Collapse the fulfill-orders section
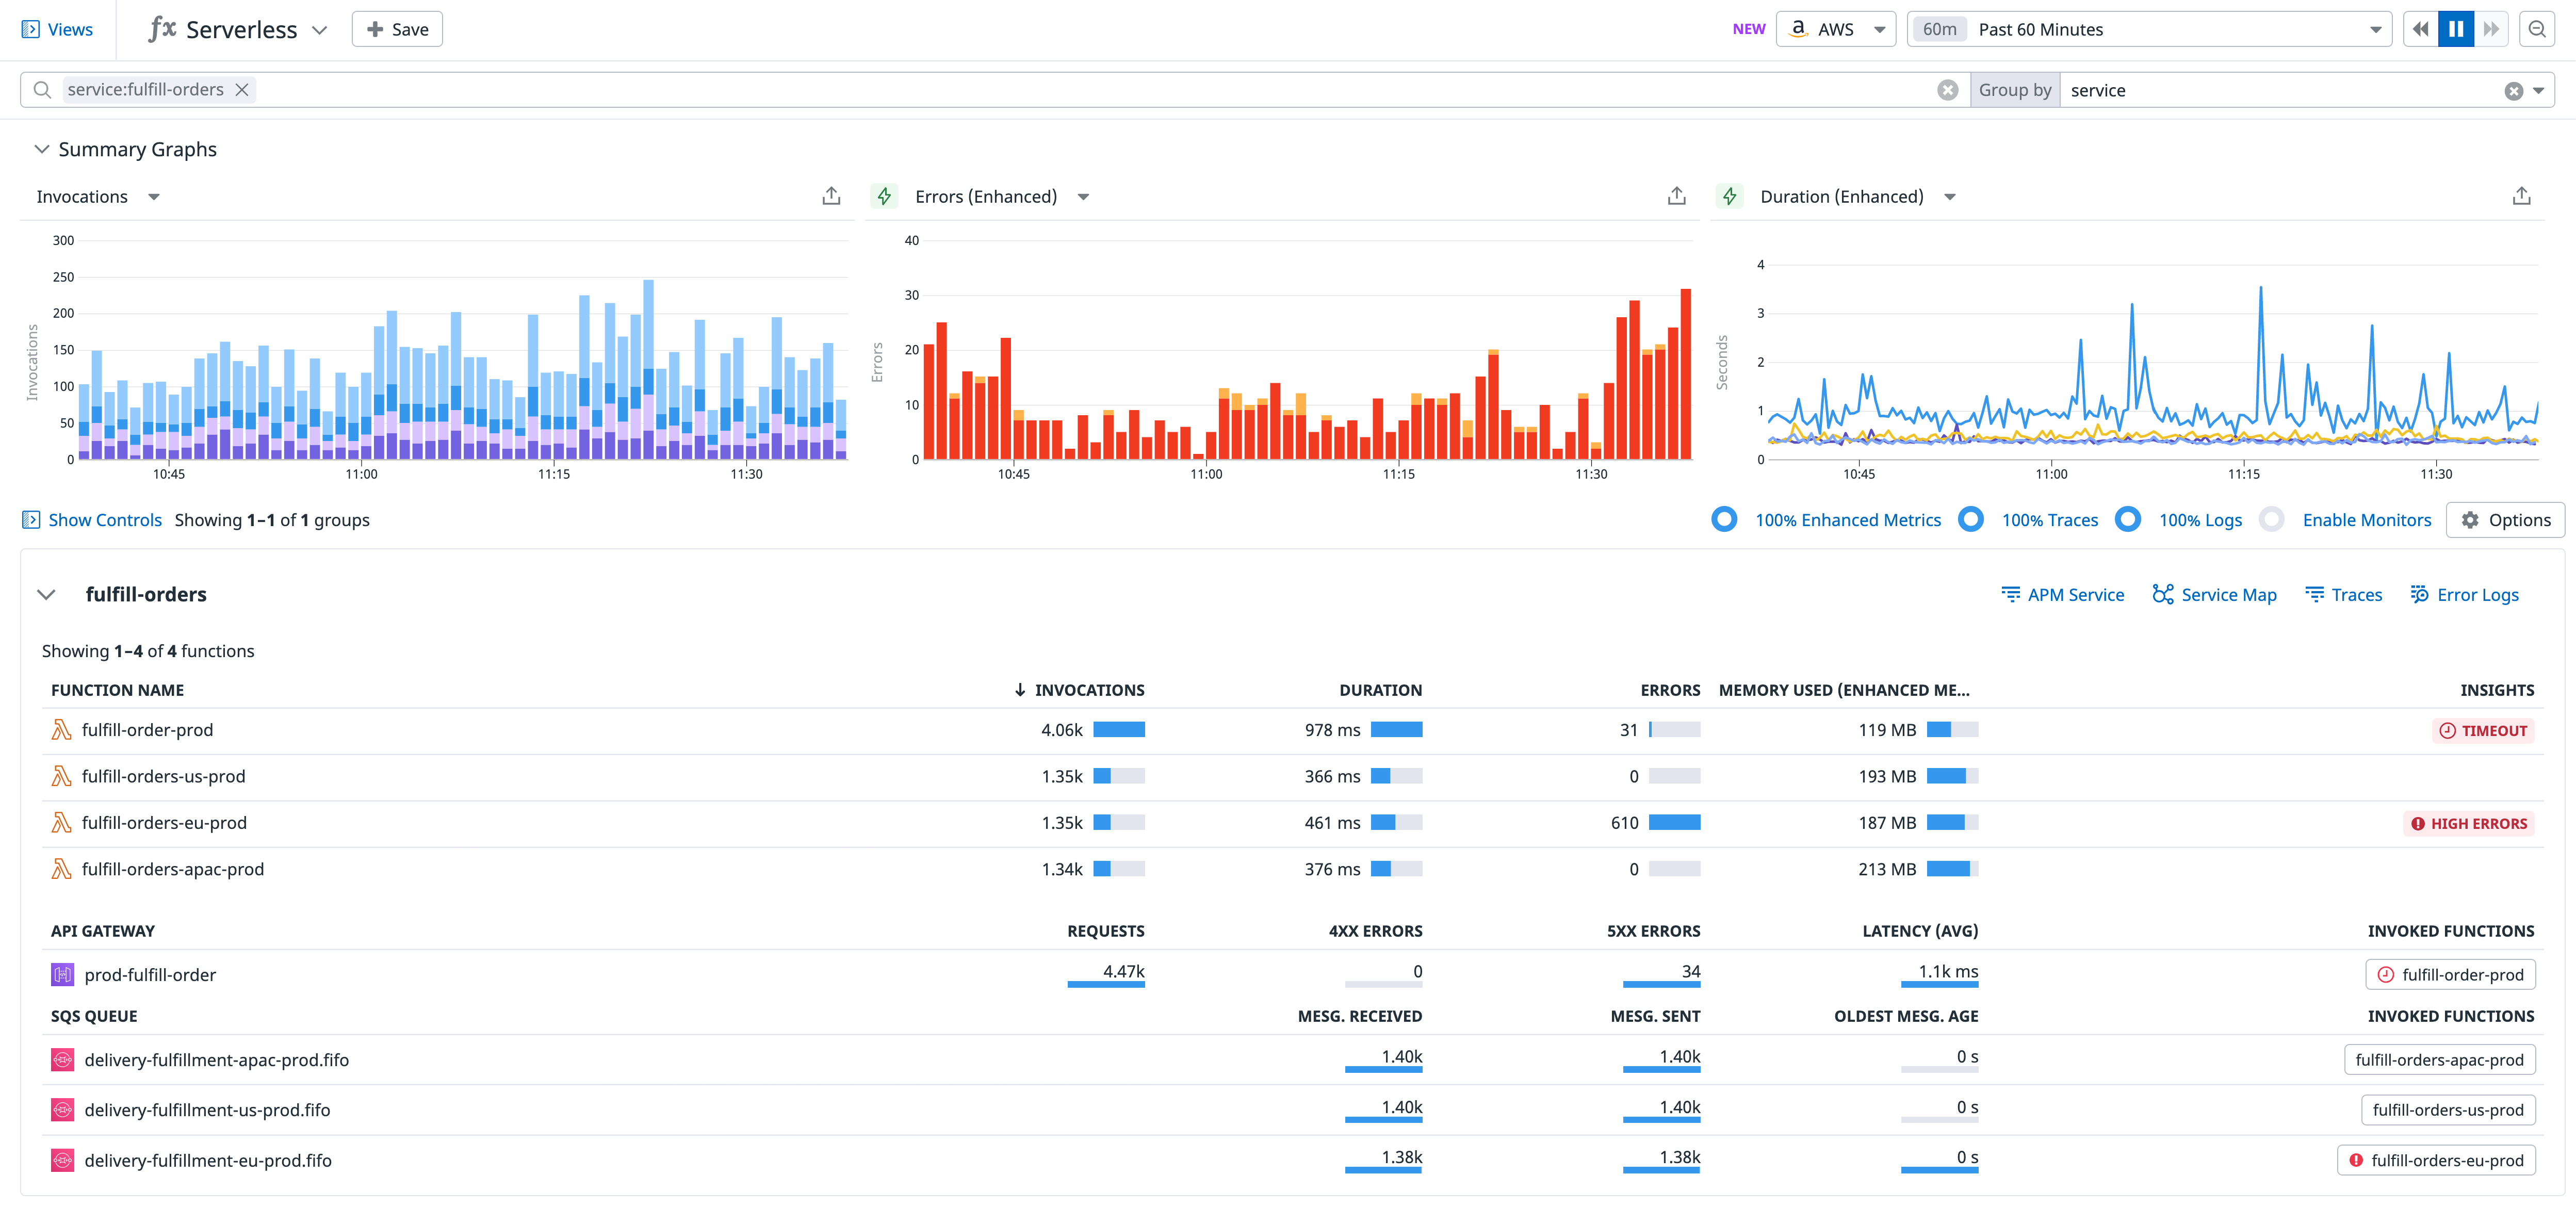Screen dimensions: 2576x1208 tap(46, 594)
